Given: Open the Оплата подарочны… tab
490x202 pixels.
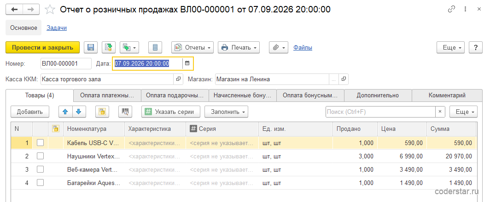Looking at the screenshot, I should pos(175,95).
